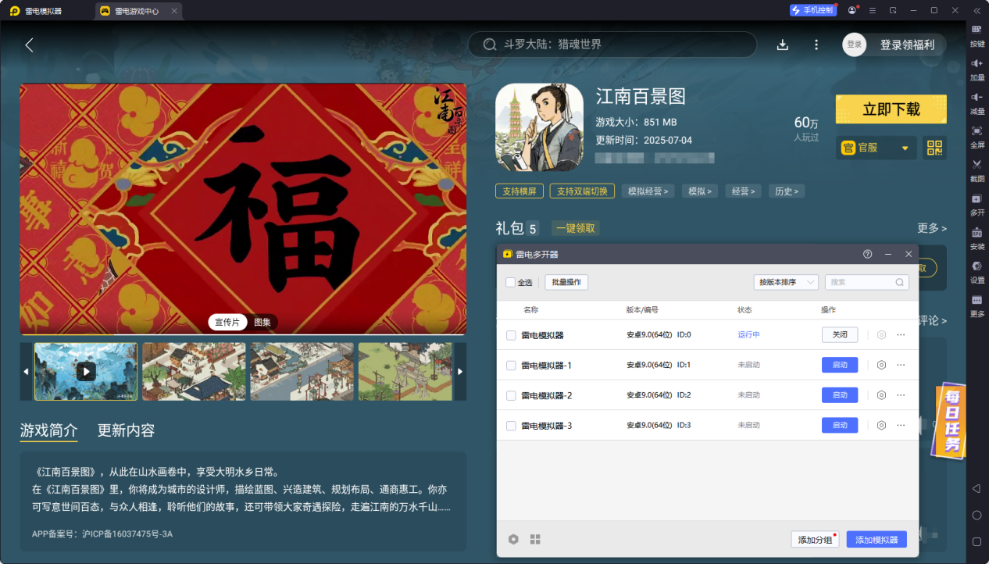This screenshot has height=564, width=989.
Task: Show the QR code for 江南百景图
Action: coord(934,148)
